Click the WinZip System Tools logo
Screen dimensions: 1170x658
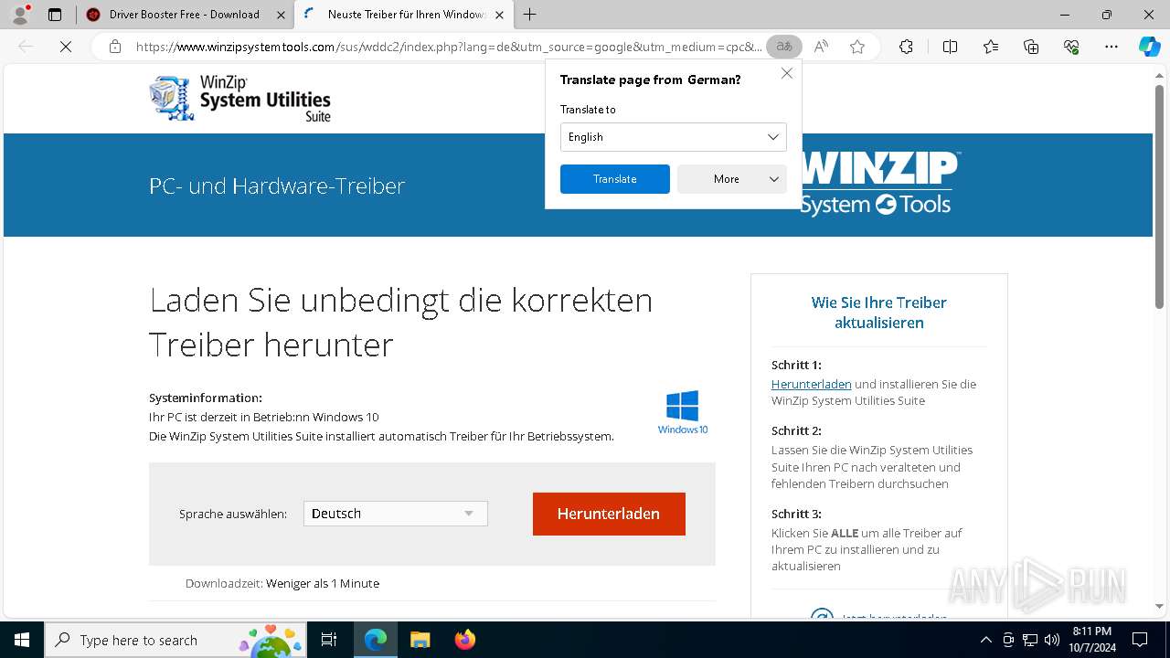pyautogui.click(x=879, y=185)
